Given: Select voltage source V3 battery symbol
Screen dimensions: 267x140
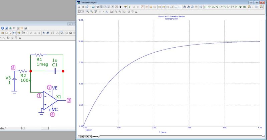Looking at the screenshot, I should [14, 79].
